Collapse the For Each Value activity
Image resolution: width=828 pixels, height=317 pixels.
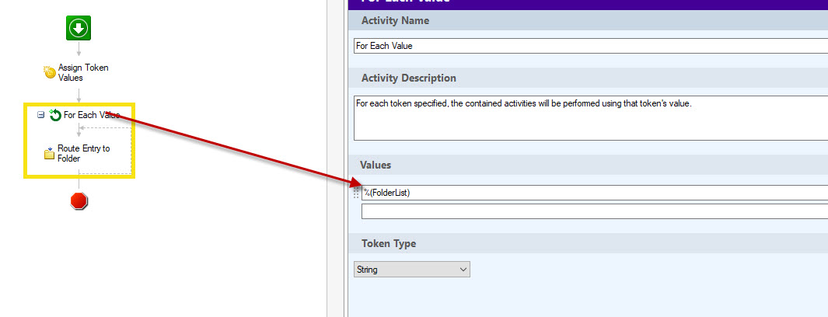click(x=41, y=115)
